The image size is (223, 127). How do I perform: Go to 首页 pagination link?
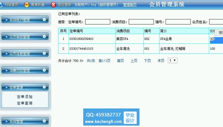pos(120,61)
